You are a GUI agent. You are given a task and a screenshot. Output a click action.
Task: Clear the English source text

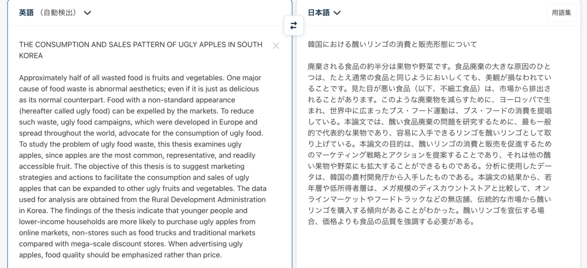coord(276,45)
